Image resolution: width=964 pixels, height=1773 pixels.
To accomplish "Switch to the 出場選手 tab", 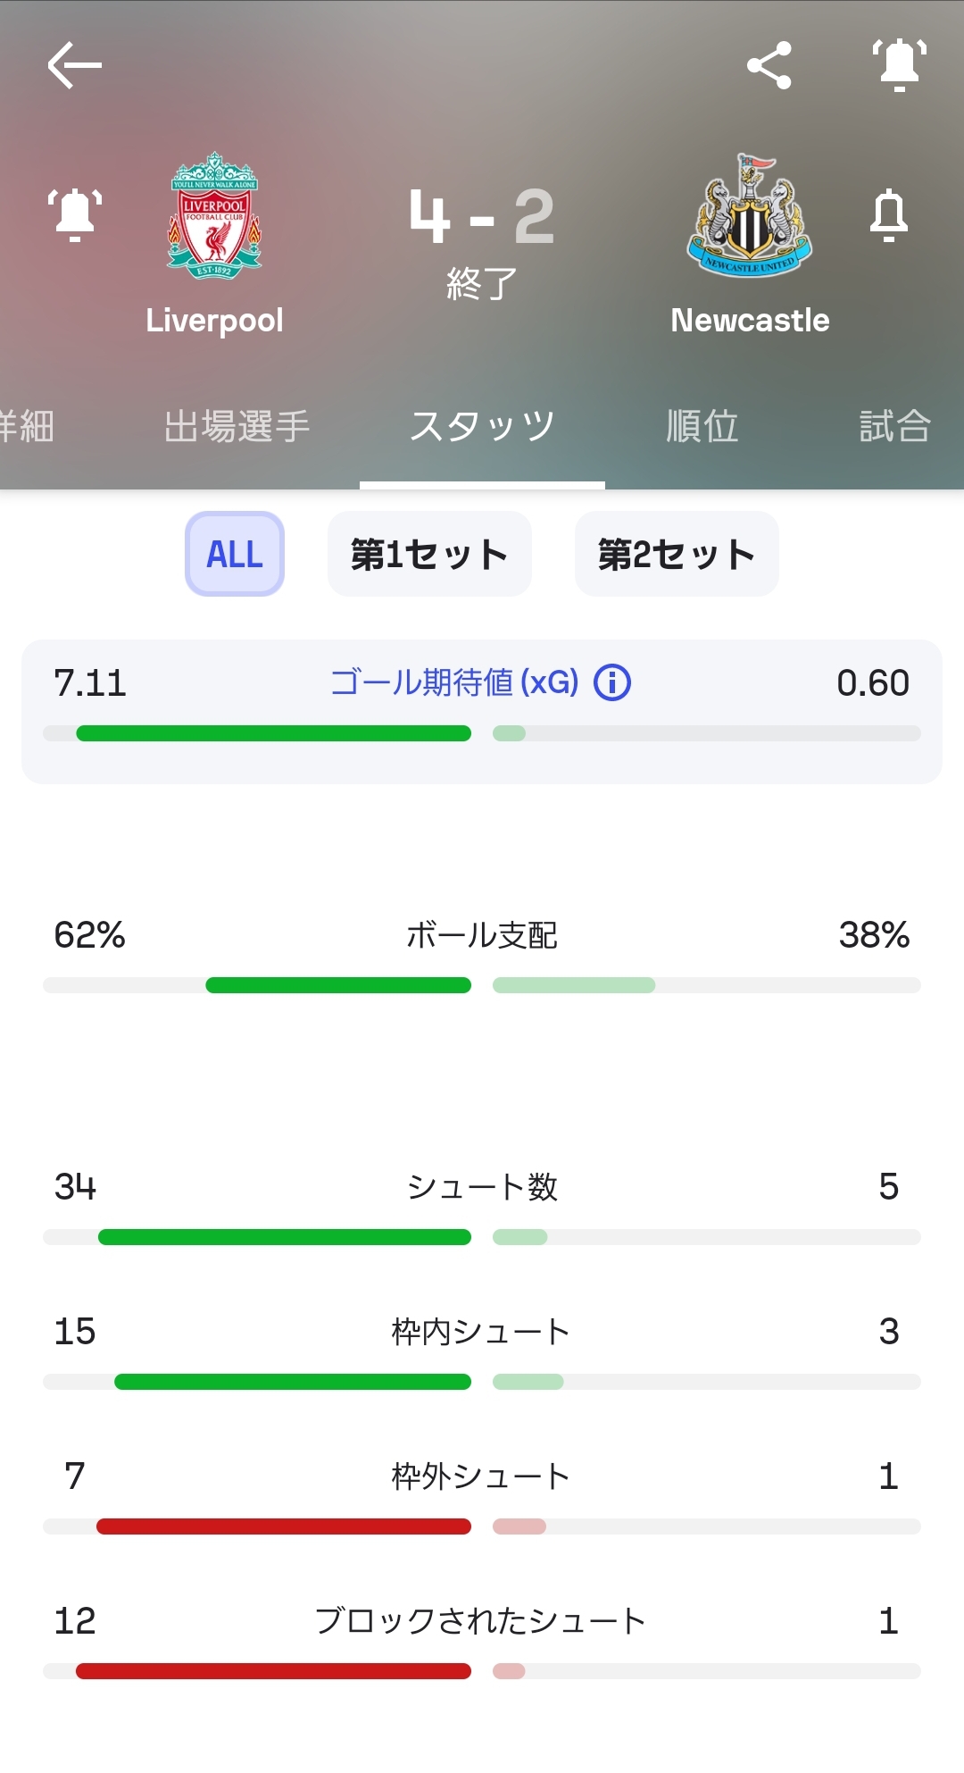I will tap(237, 426).
